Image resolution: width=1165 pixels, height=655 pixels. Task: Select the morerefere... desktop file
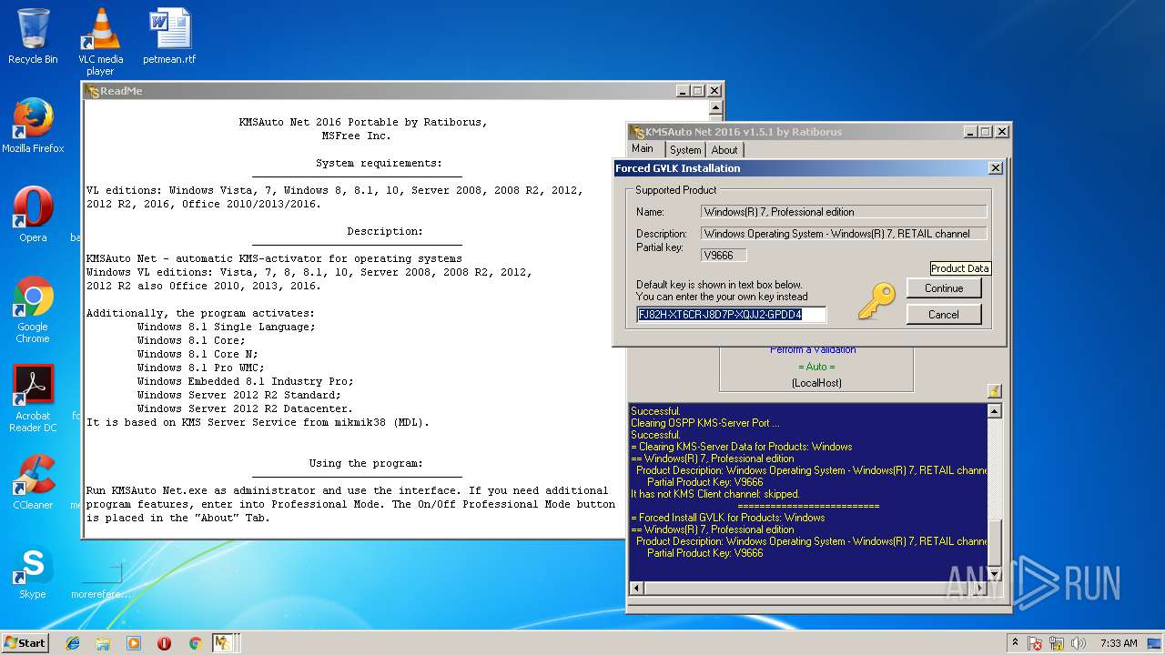pyautogui.click(x=100, y=579)
